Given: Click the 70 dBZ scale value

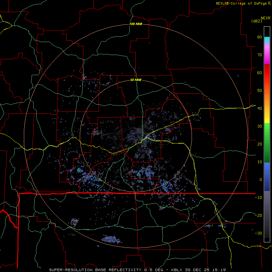Looking at the screenshot, I should [260, 55].
